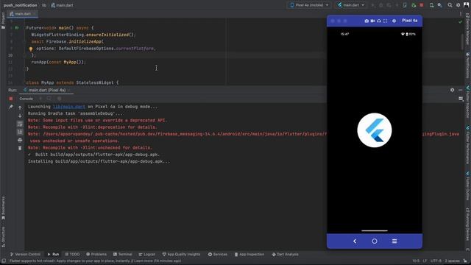Open the lib/main.dart link in console
471x265 pixels.
click(x=68, y=107)
